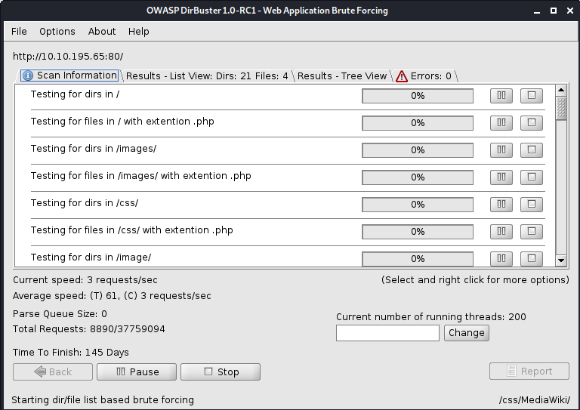The width and height of the screenshot is (580, 410).
Task: Pause testing files in / with .php
Action: (x=501, y=123)
